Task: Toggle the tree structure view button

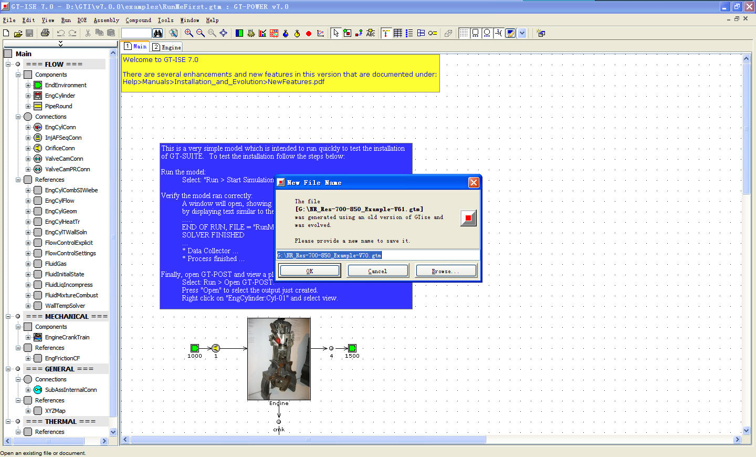Action: pos(386,33)
